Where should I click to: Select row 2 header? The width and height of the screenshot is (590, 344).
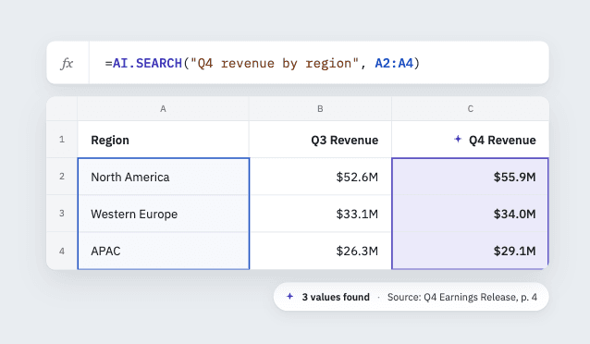point(62,177)
